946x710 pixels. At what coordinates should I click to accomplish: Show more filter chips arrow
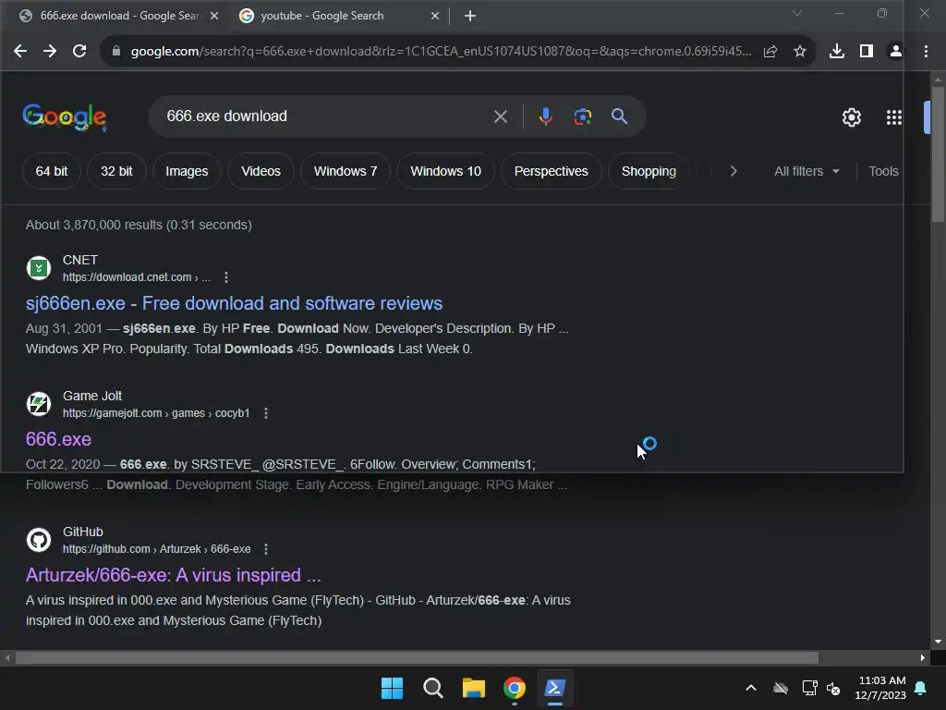733,171
